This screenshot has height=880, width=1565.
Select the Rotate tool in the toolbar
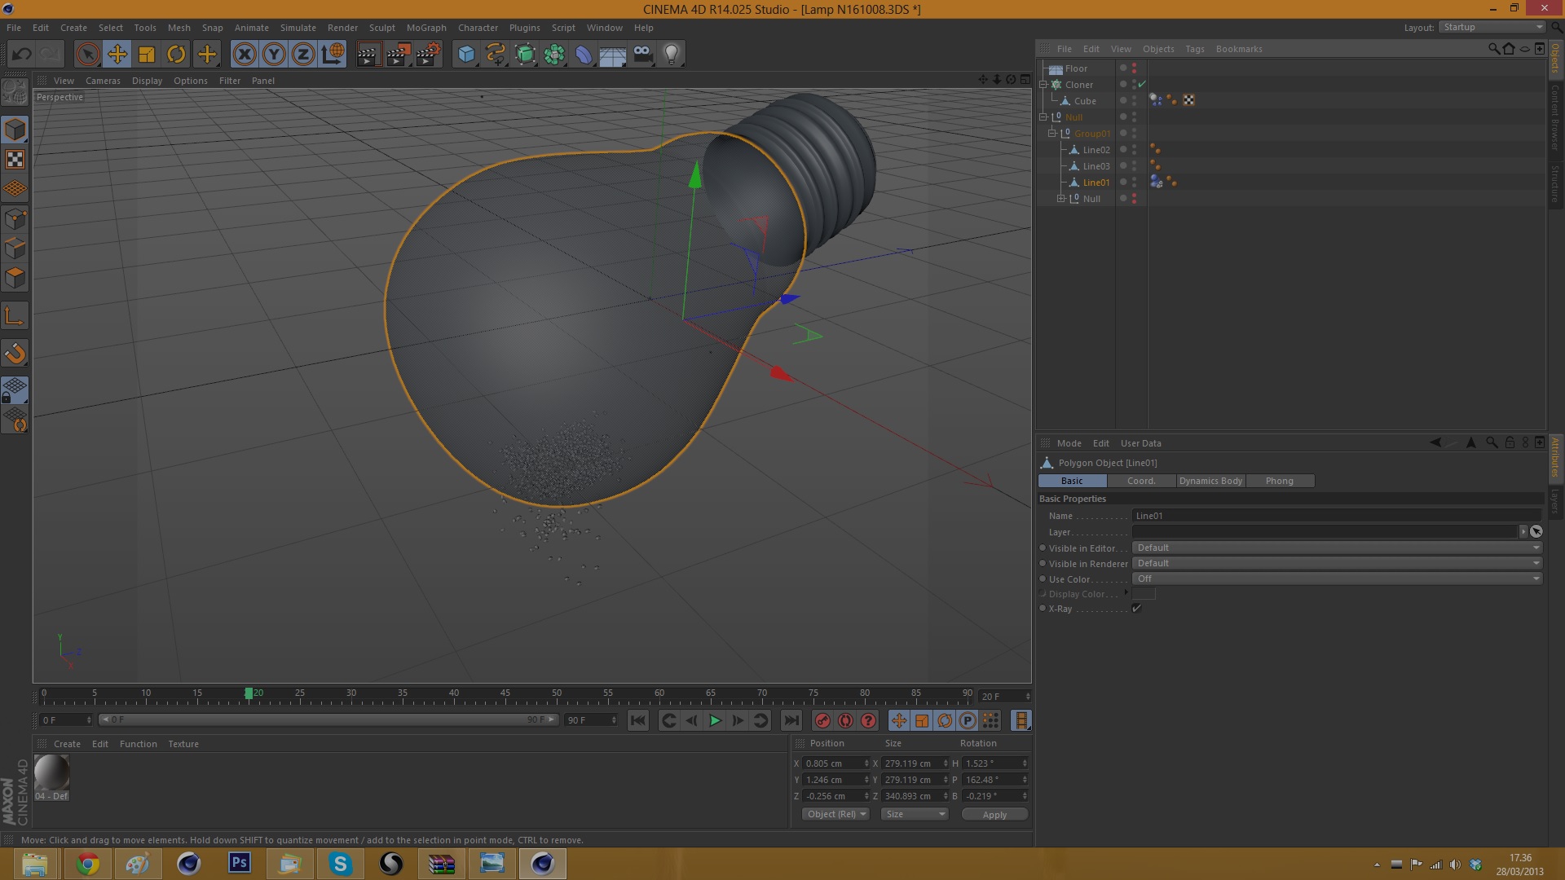(176, 55)
